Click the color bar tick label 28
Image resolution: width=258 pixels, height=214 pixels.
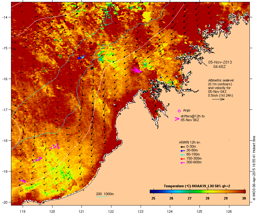tap(207, 198)
